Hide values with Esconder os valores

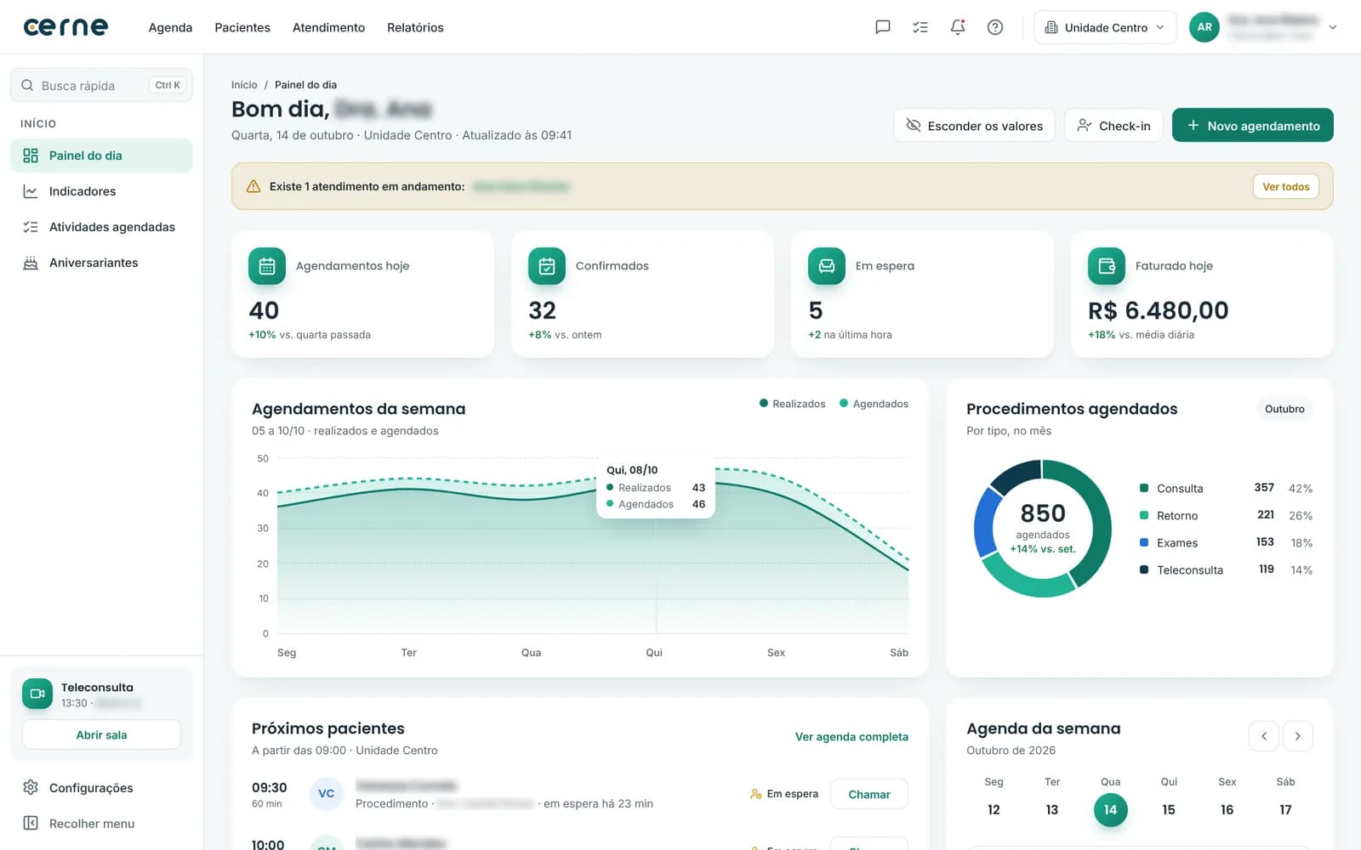coord(974,126)
